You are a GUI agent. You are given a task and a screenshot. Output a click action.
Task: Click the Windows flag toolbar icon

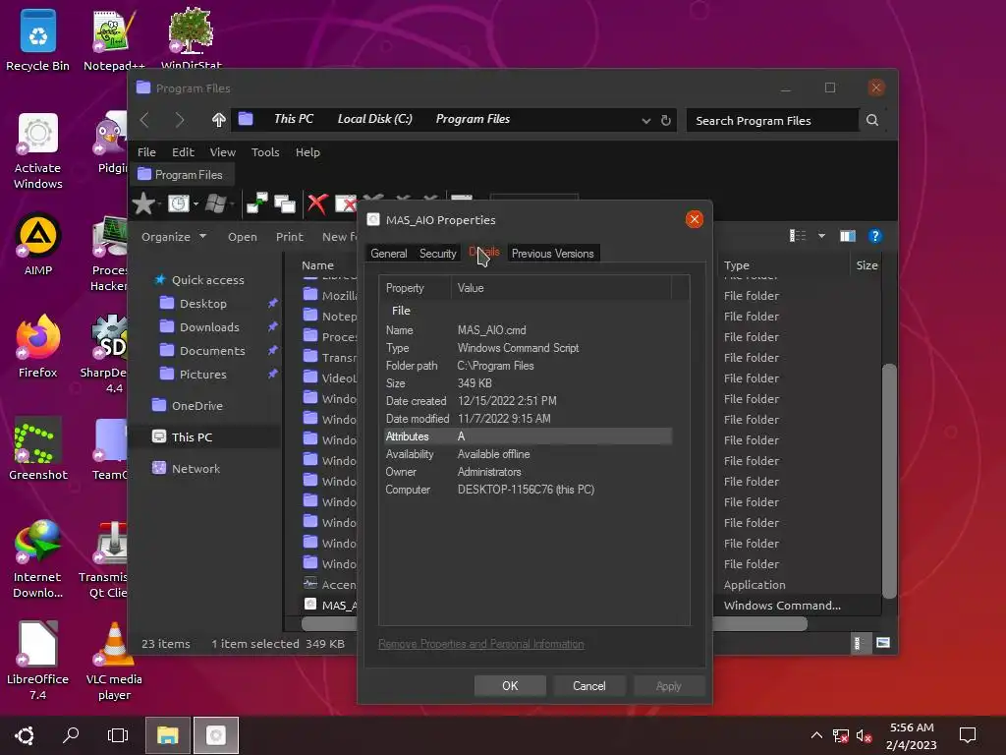pyautogui.click(x=215, y=204)
